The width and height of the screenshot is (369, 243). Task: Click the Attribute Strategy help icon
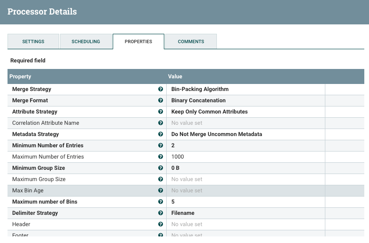click(x=161, y=112)
